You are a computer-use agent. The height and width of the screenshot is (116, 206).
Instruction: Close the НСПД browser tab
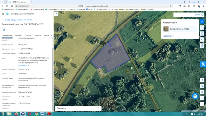[28, 2]
